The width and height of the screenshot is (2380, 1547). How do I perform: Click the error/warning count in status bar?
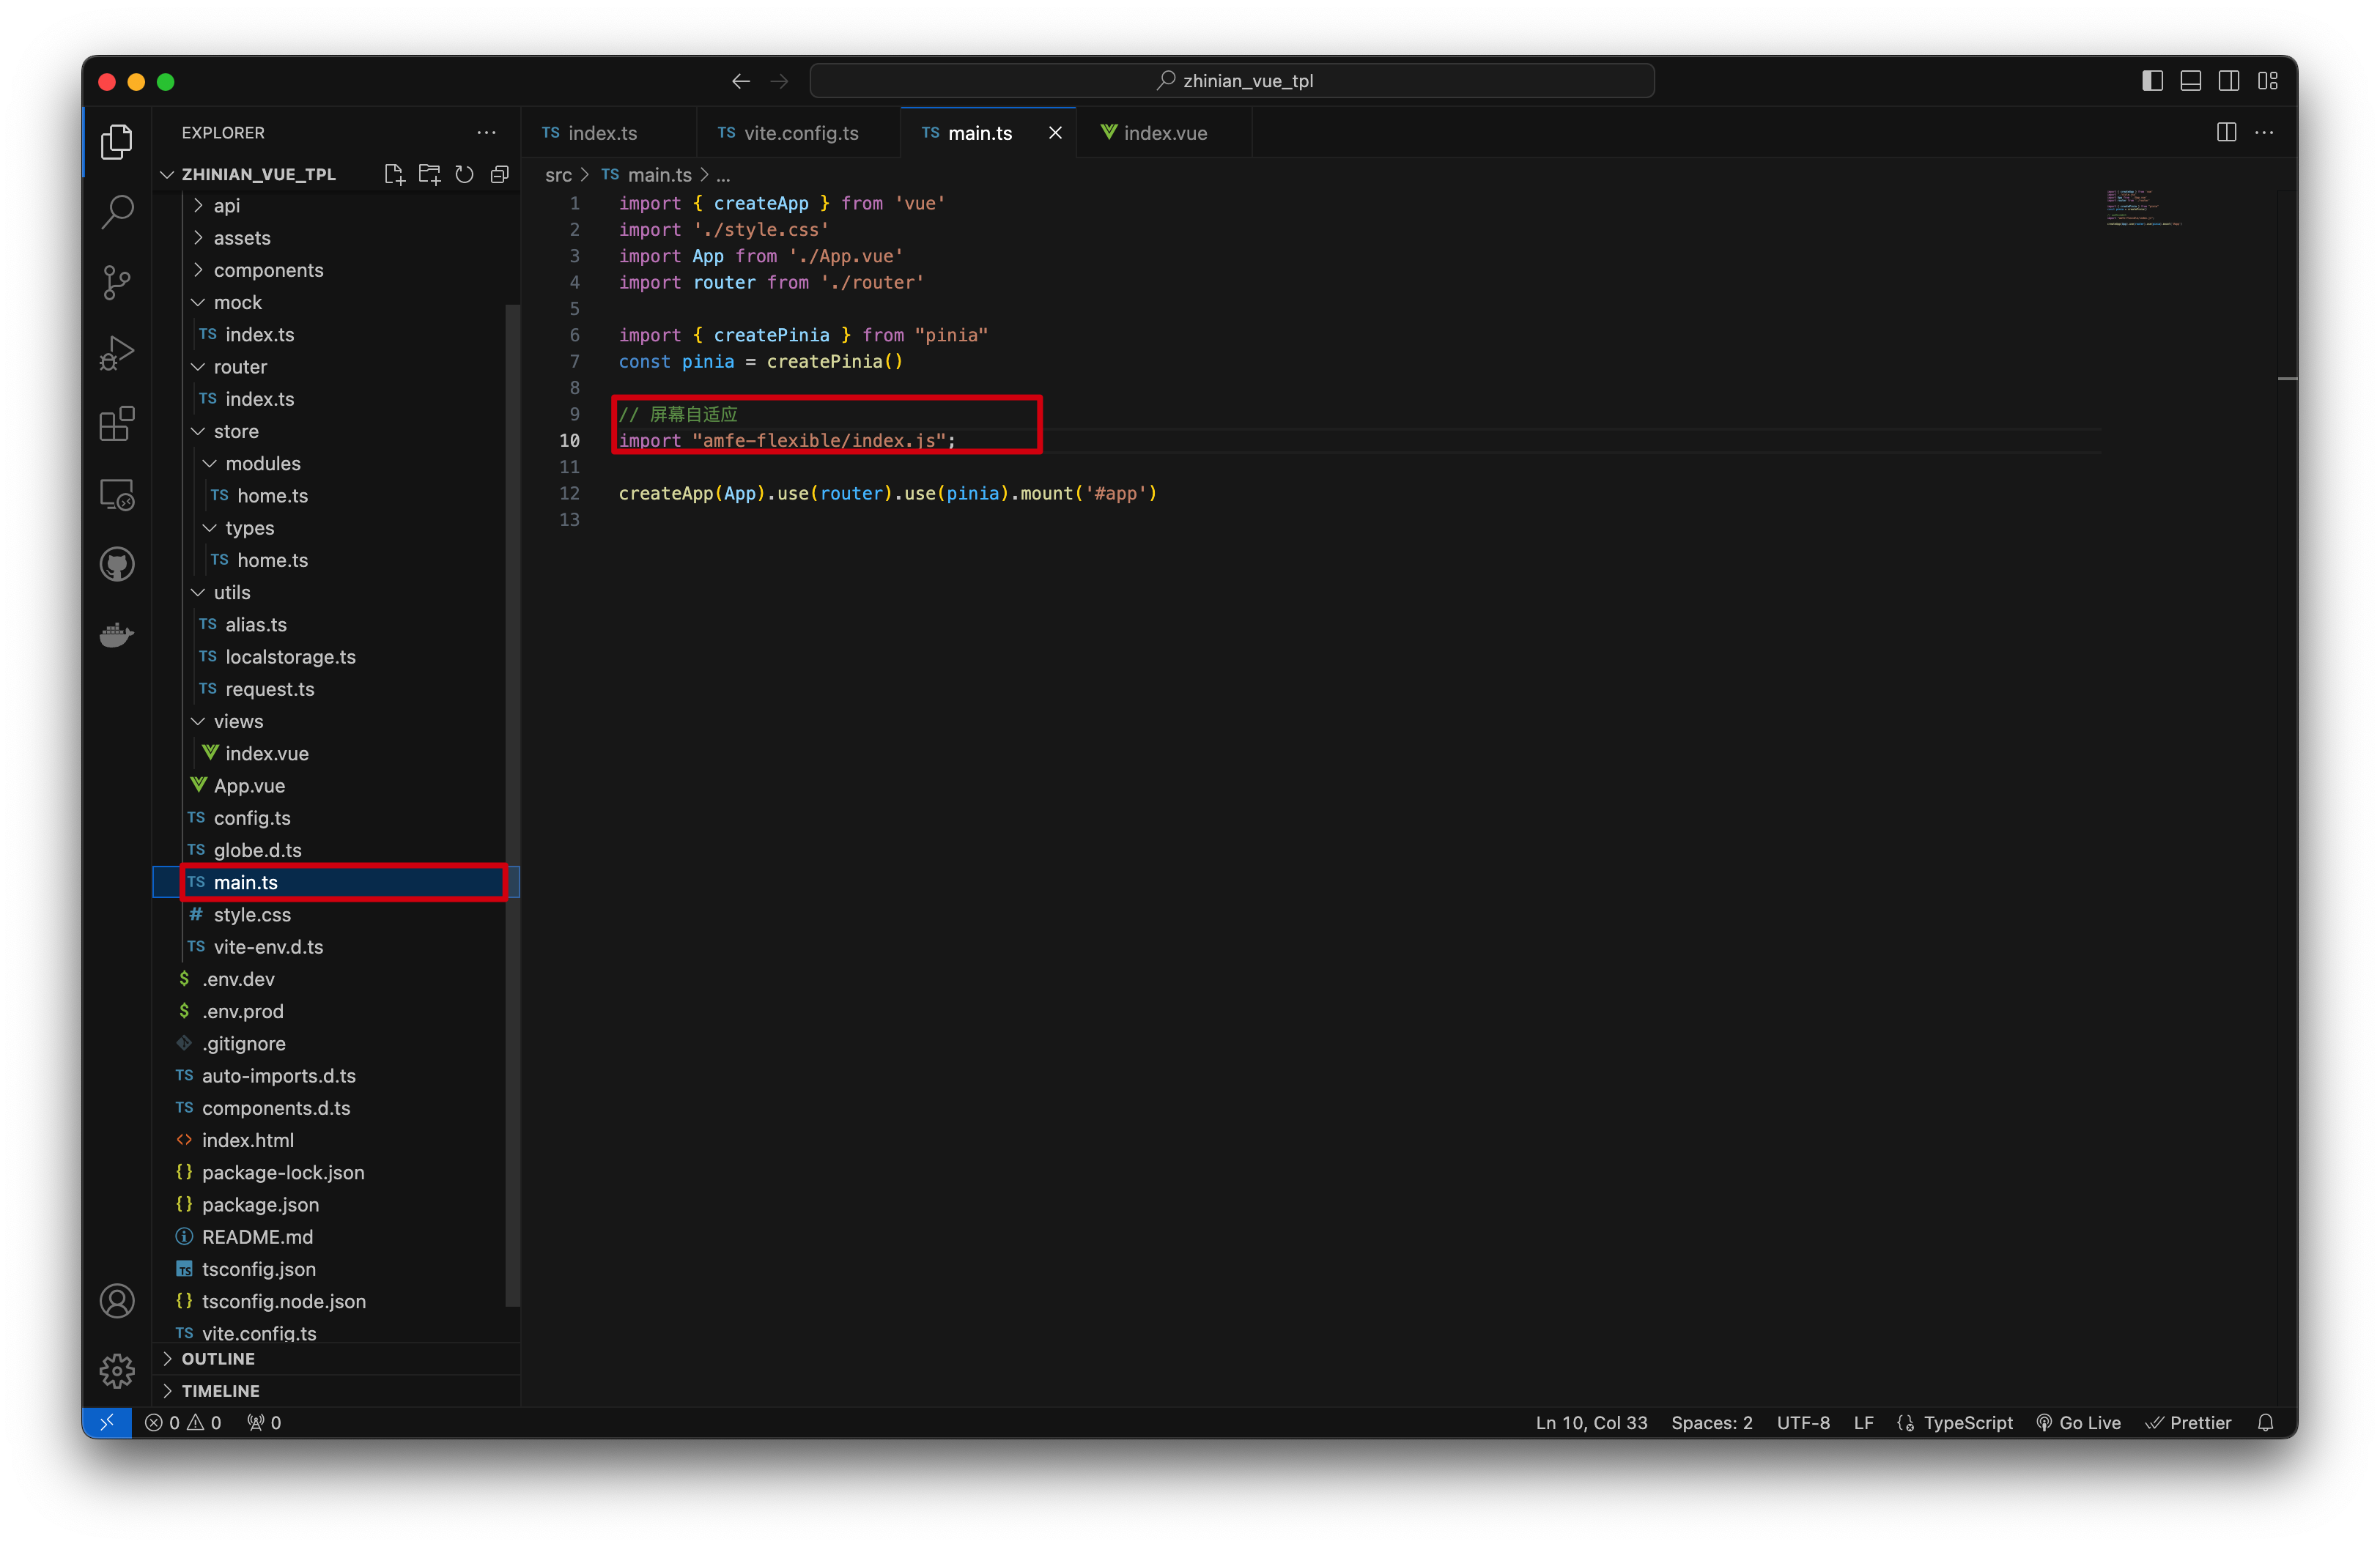(180, 1422)
